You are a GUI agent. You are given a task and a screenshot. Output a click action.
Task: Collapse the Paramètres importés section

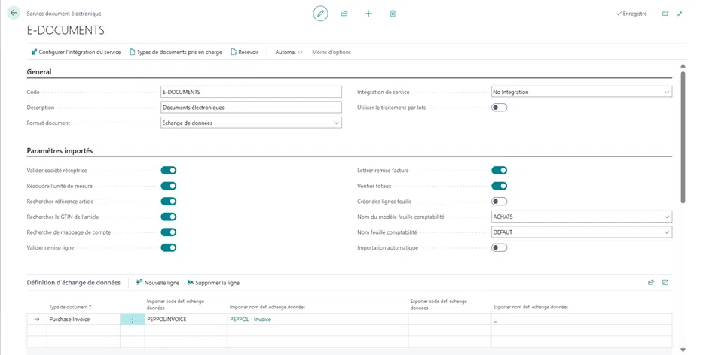point(60,151)
